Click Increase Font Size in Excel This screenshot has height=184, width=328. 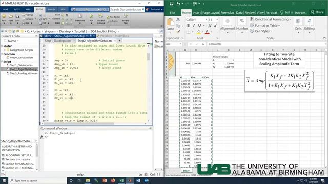(x=210, y=26)
